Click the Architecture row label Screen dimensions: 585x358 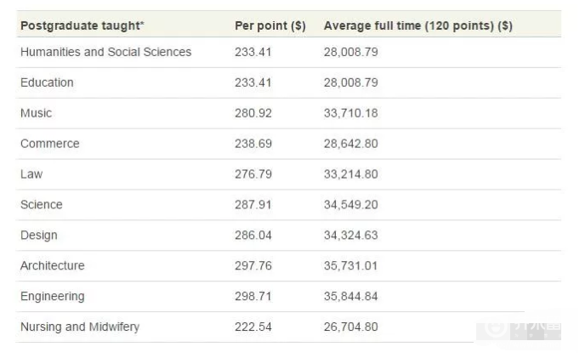pos(53,265)
